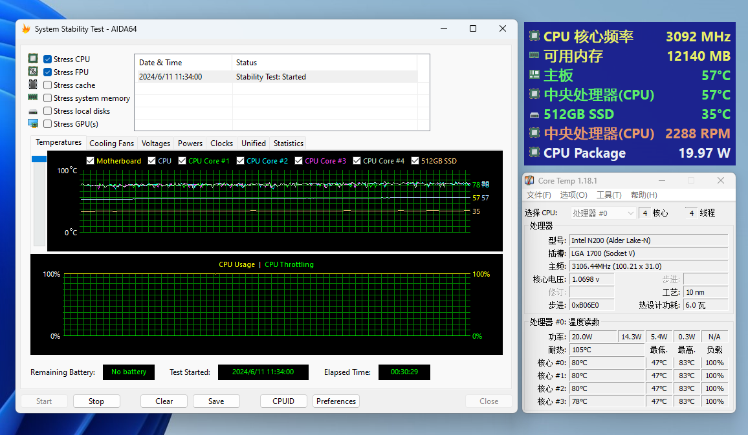Open the 文件(F) menu in Core Temp
748x435 pixels.
click(538, 195)
